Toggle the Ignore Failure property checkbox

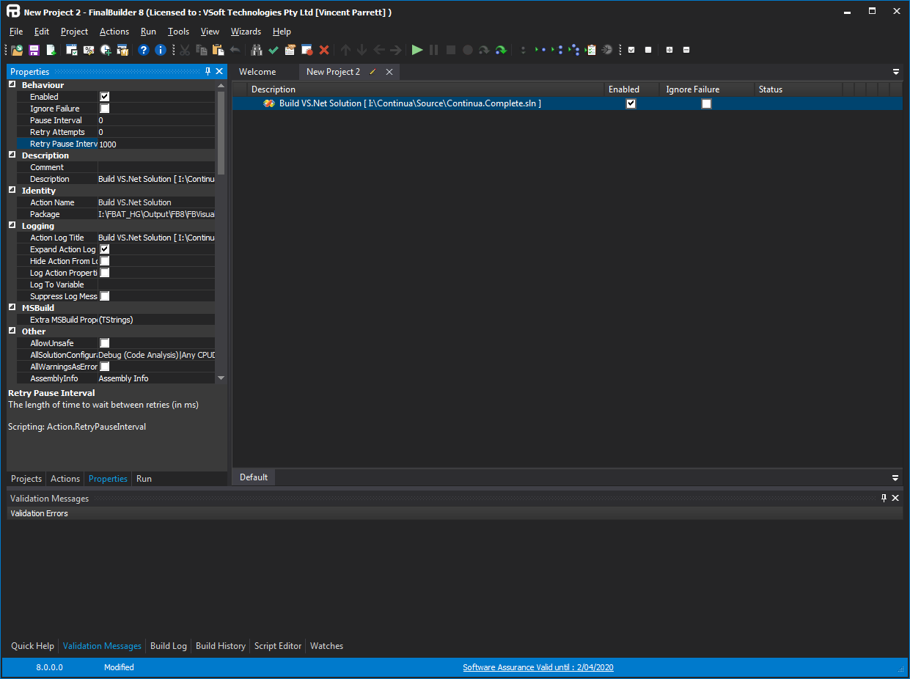tap(105, 109)
